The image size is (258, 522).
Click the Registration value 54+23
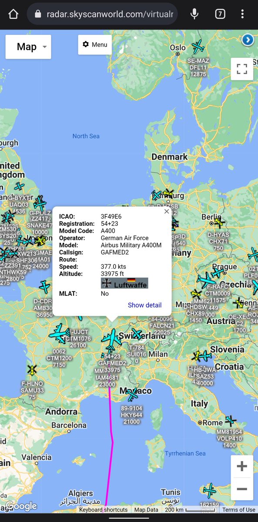click(109, 224)
